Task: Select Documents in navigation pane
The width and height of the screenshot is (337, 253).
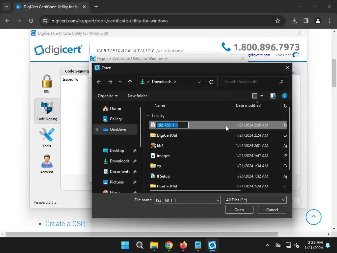Action: pyautogui.click(x=120, y=172)
